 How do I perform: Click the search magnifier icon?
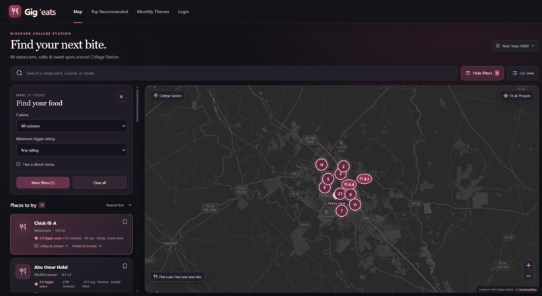[20, 73]
